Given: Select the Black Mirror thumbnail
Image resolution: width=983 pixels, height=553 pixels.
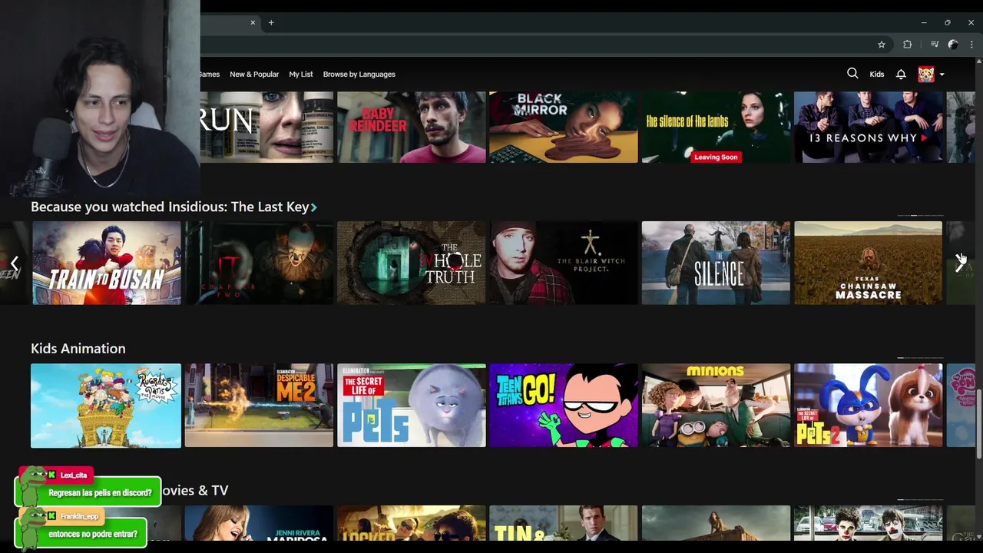Looking at the screenshot, I should pos(564,127).
